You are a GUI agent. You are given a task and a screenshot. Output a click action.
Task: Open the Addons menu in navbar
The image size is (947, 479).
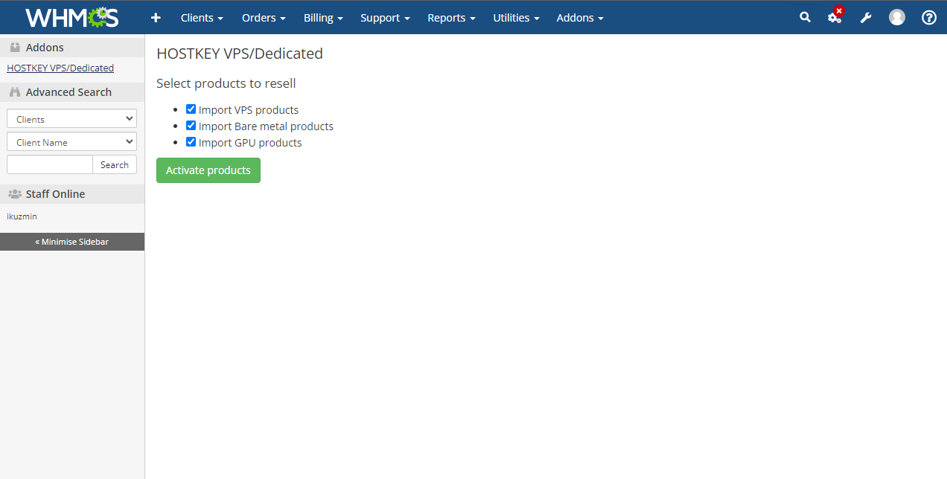580,18
